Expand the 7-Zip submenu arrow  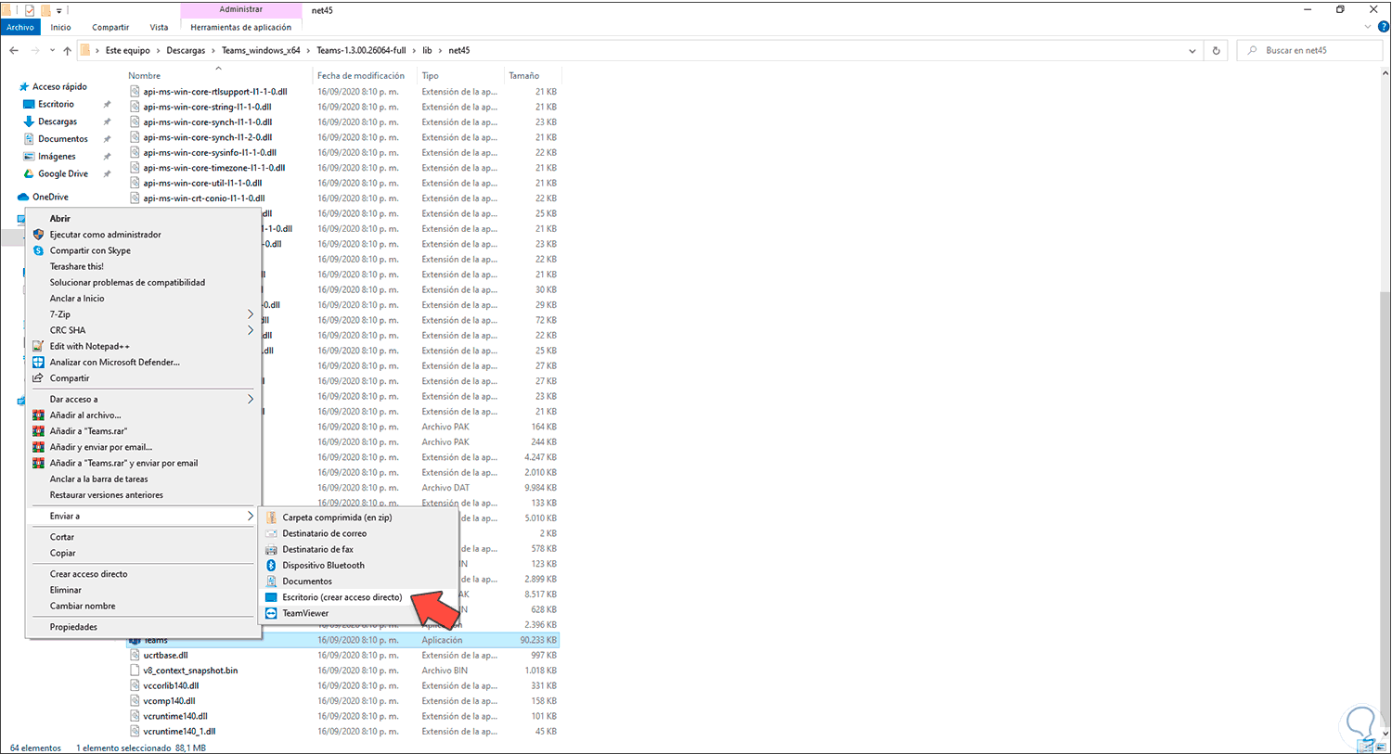(251, 314)
